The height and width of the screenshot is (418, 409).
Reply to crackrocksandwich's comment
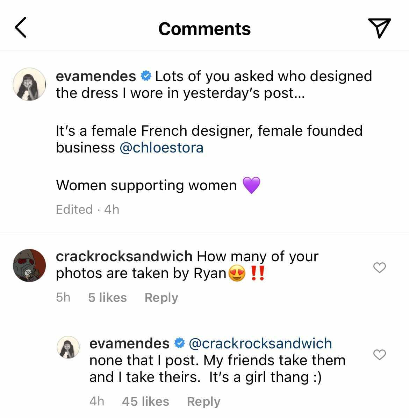[161, 297]
